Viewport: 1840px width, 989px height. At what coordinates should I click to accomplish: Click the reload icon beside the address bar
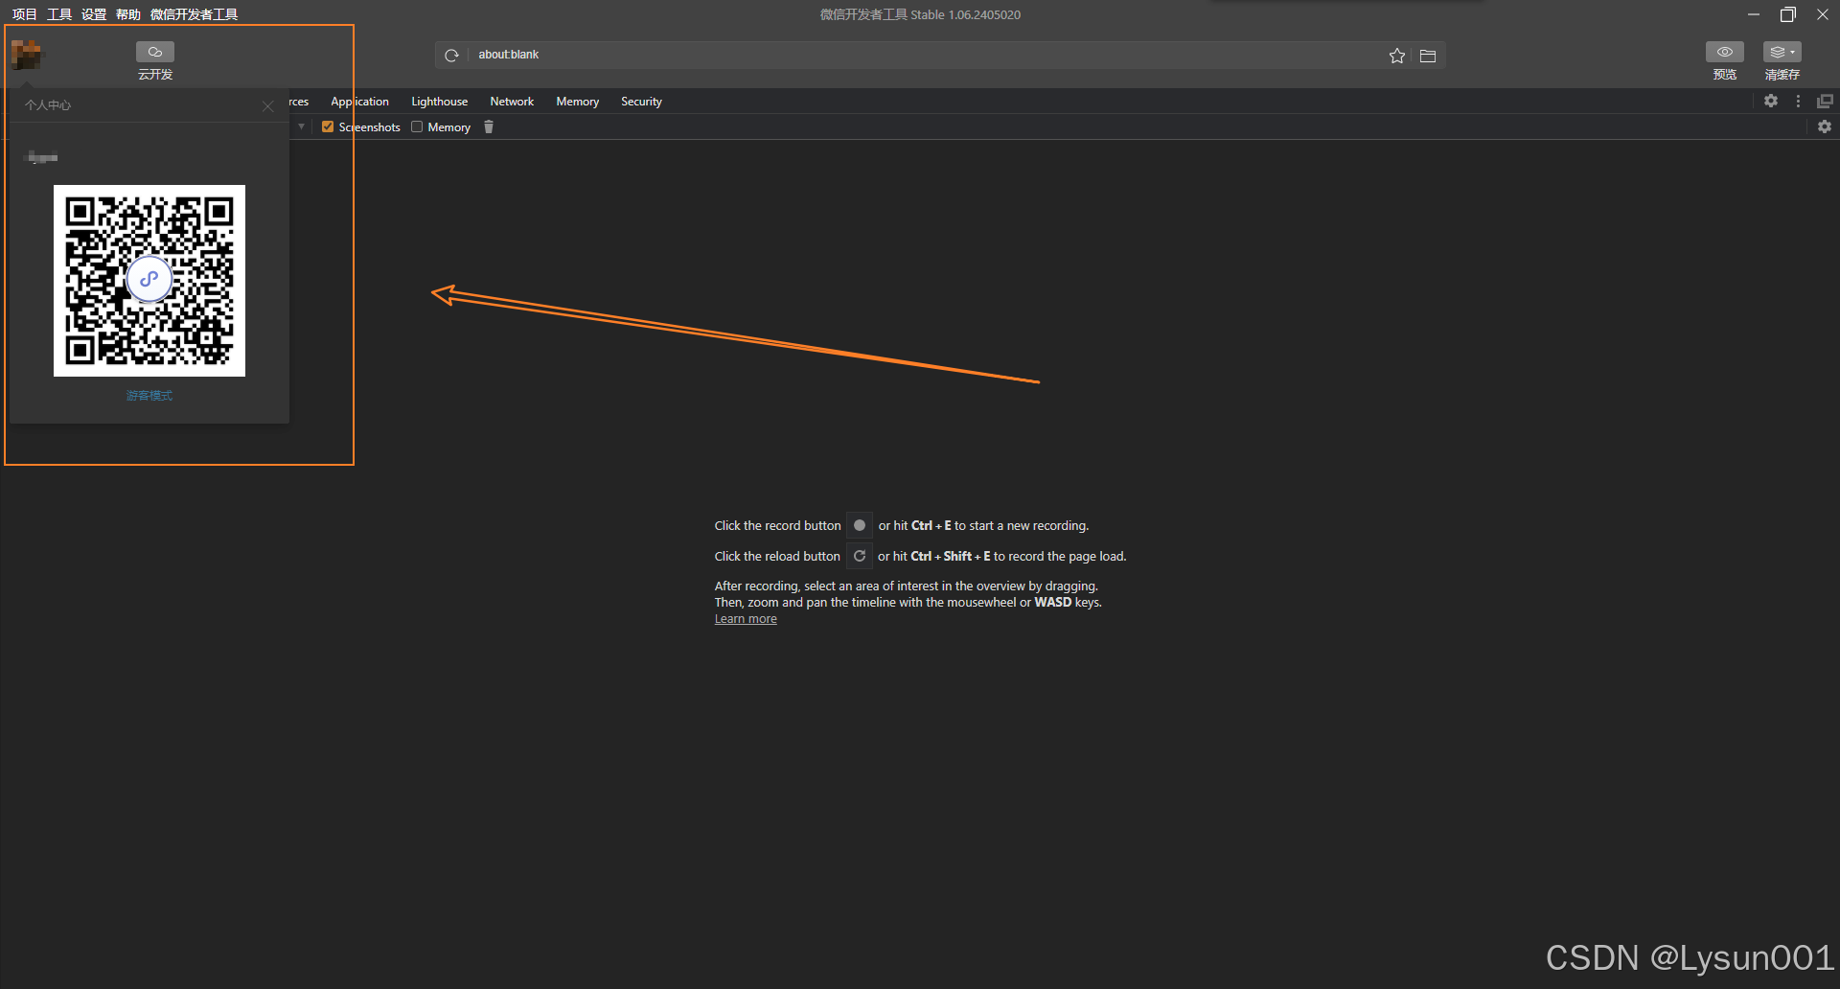click(451, 56)
